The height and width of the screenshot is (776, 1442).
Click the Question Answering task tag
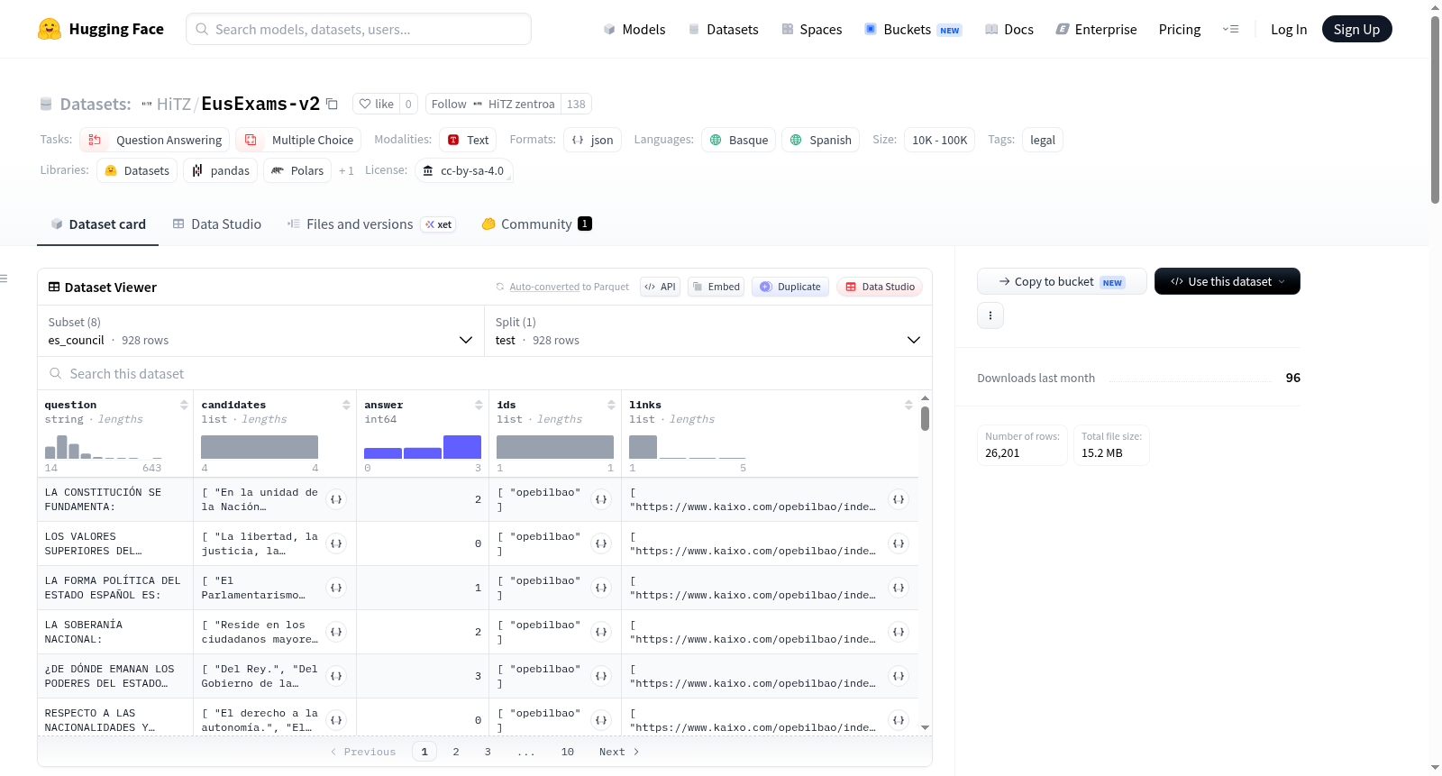pos(154,140)
